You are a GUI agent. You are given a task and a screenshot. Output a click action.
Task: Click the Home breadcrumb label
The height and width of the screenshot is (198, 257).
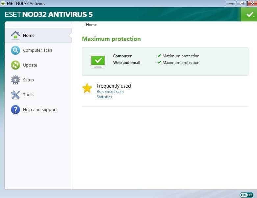[91, 25]
